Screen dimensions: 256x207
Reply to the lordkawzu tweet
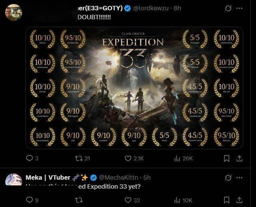pos(29,158)
